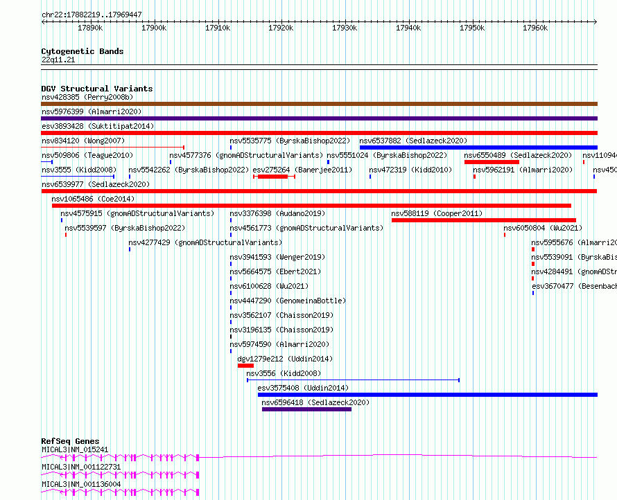Click nsv5962191 (Almarri2020) label
The width and height of the screenshot is (617, 500).
pos(523,170)
